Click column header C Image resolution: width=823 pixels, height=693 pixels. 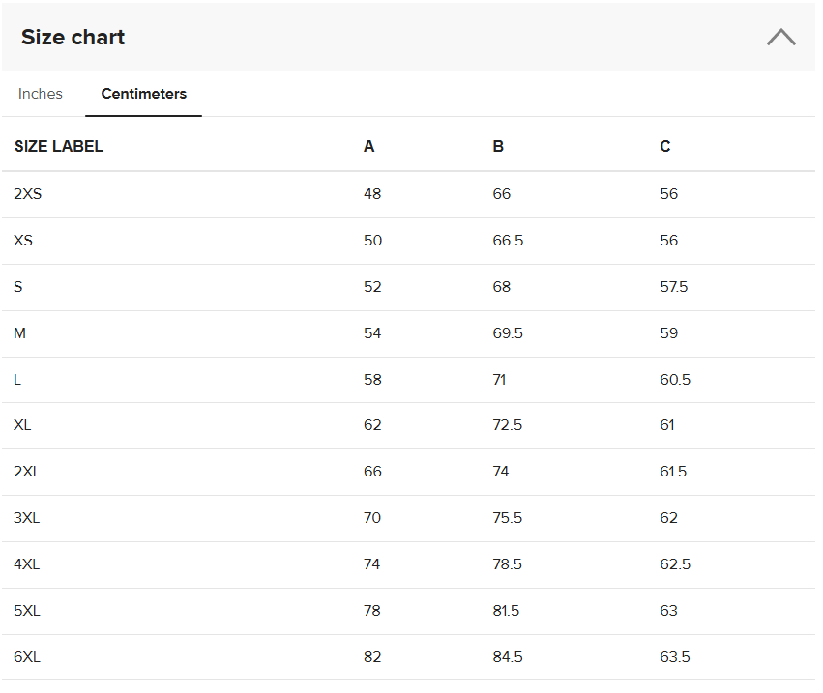665,147
